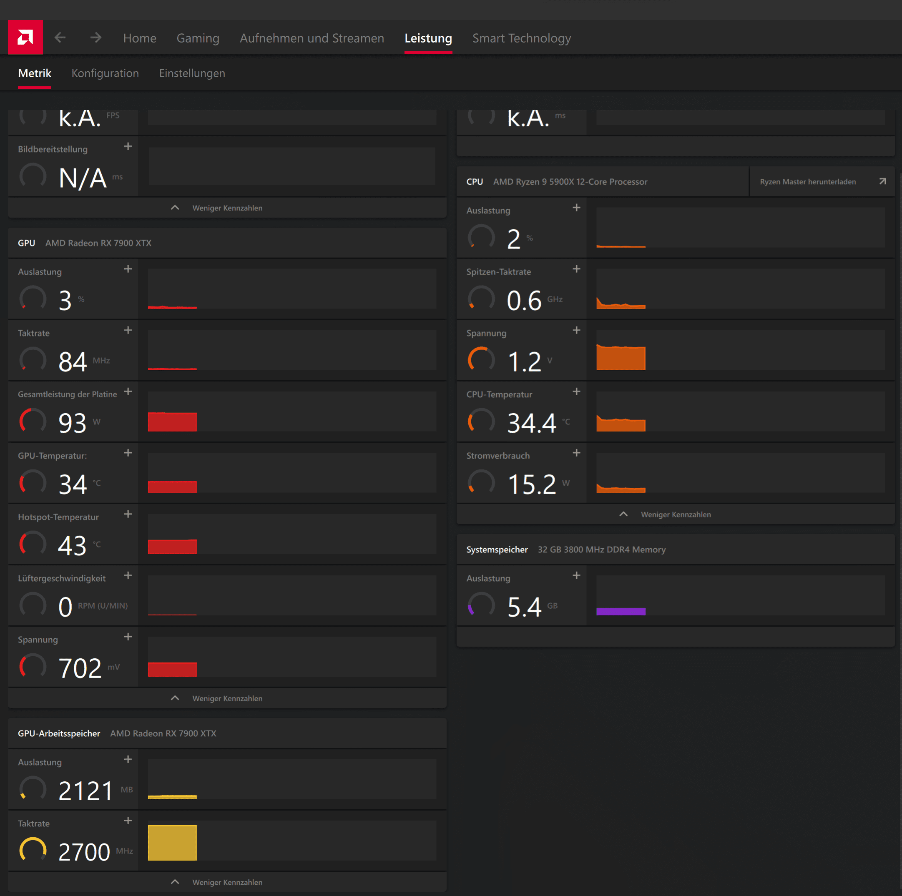
Task: Click the 0.6 GHz peak clock value
Action: tap(524, 300)
